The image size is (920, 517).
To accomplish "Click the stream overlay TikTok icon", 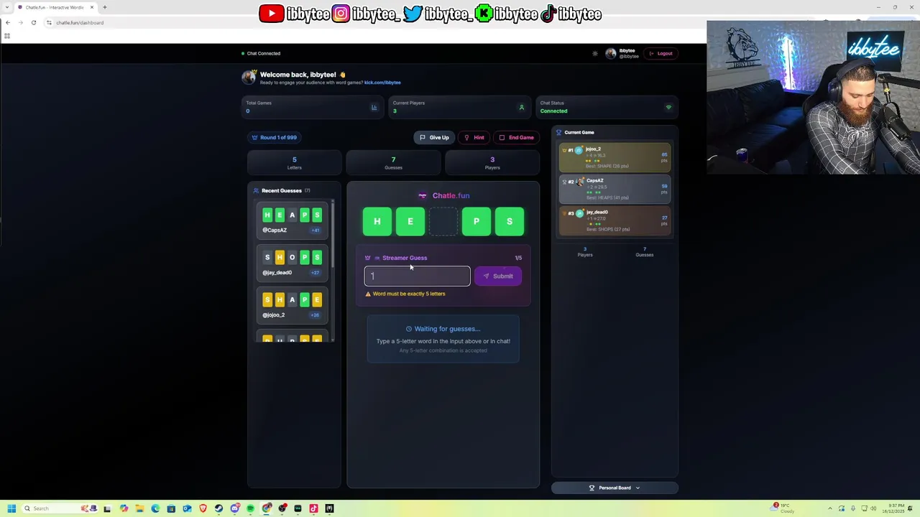I will [x=548, y=14].
